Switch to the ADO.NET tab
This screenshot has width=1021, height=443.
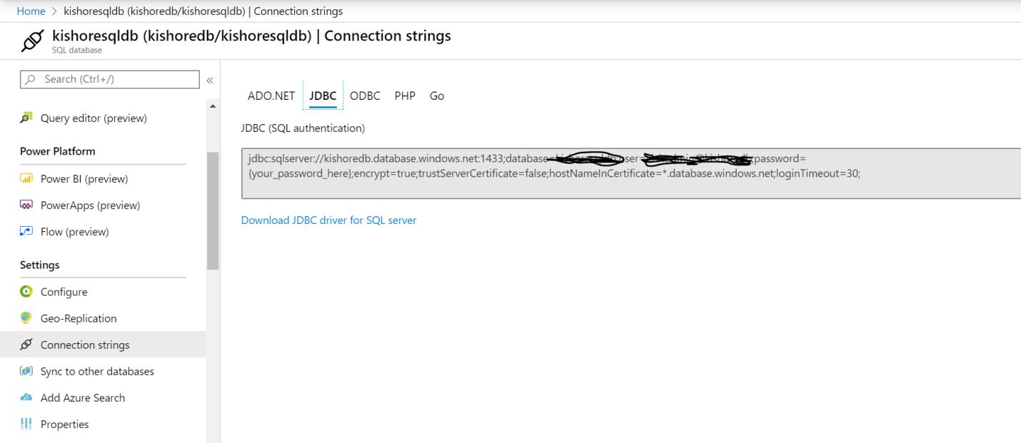pyautogui.click(x=271, y=96)
